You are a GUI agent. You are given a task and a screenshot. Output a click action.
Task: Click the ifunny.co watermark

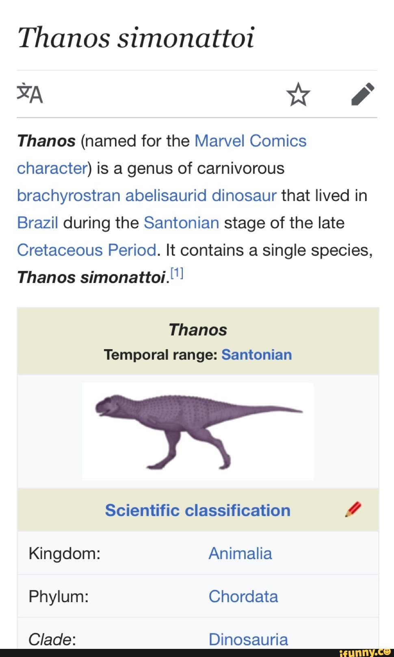click(366, 653)
